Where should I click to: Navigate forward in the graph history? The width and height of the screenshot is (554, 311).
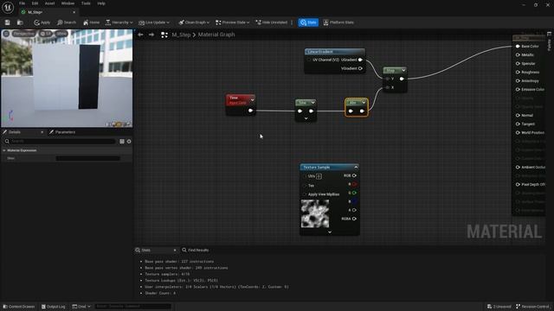(151, 35)
